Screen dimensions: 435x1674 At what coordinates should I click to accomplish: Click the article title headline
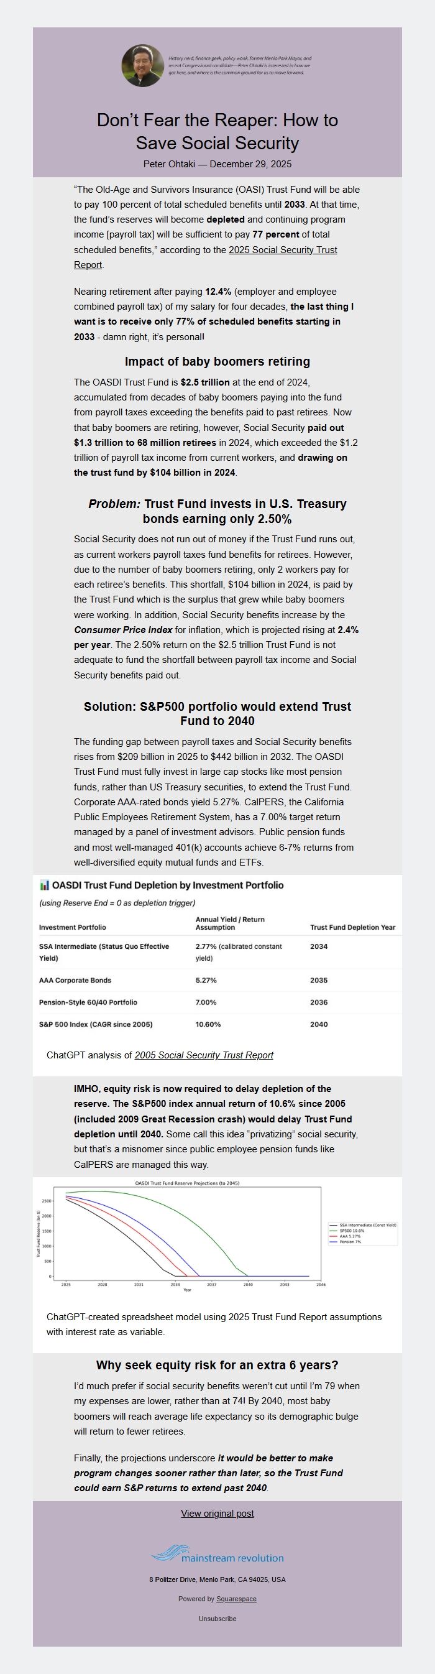click(217, 131)
